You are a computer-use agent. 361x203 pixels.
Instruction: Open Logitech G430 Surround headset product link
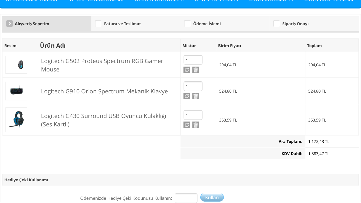104,120
